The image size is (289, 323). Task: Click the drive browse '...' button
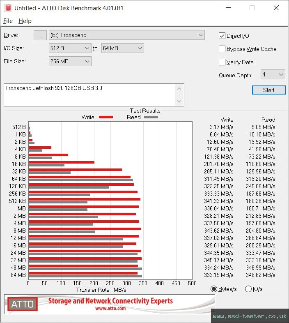(x=40, y=35)
